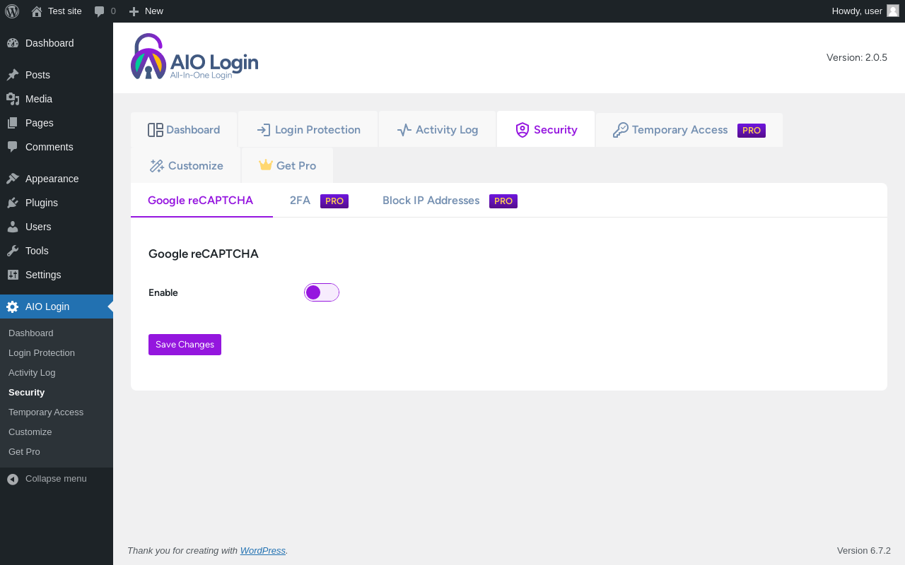Click the Media icon in sidebar
This screenshot has width=905, height=565.
[13, 99]
